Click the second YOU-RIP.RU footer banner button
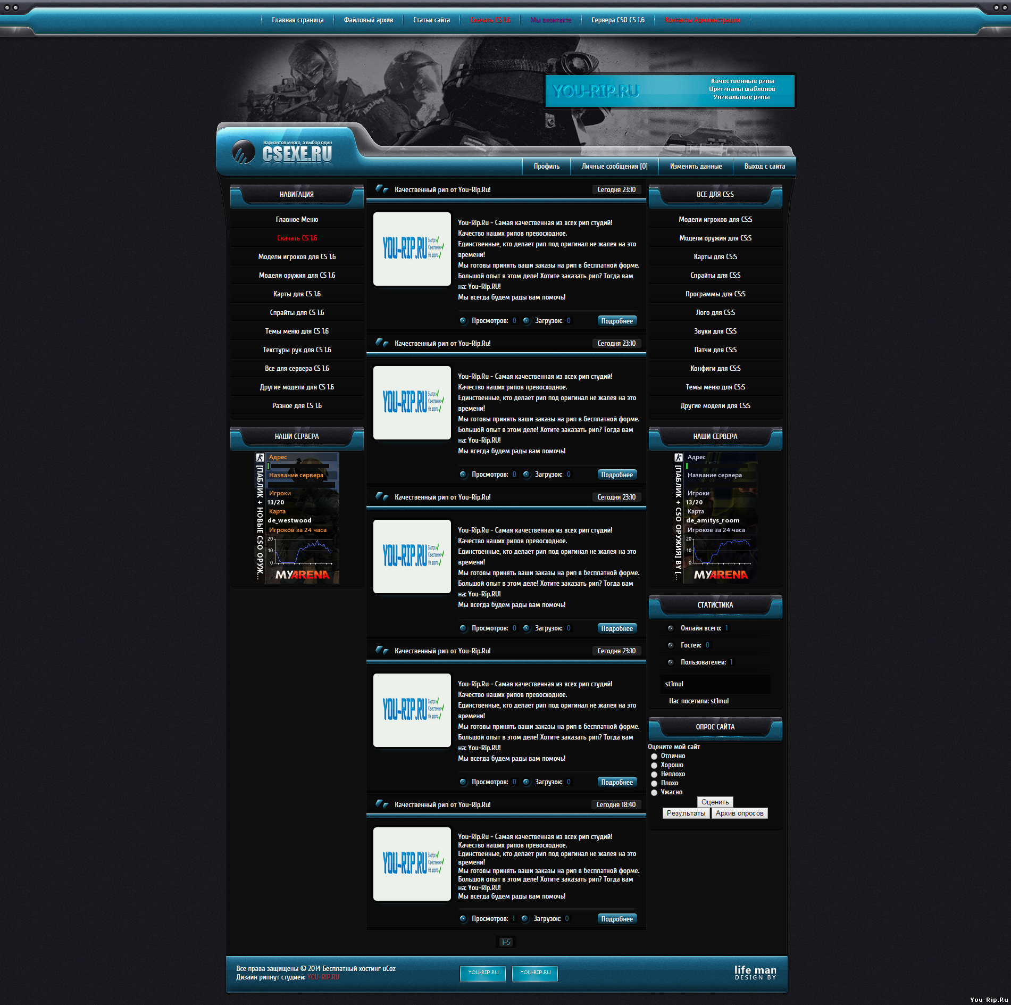 pos(535,973)
